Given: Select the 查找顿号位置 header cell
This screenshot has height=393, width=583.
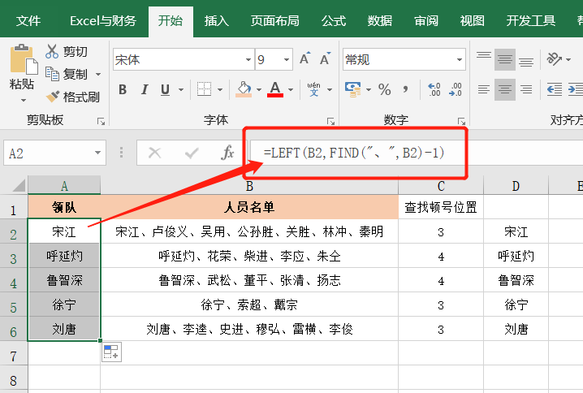Looking at the screenshot, I should [441, 207].
